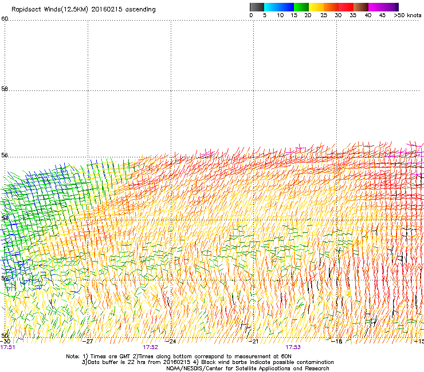Select the magenta-purple 40-50 knots legend swatch

click(x=383, y=7)
